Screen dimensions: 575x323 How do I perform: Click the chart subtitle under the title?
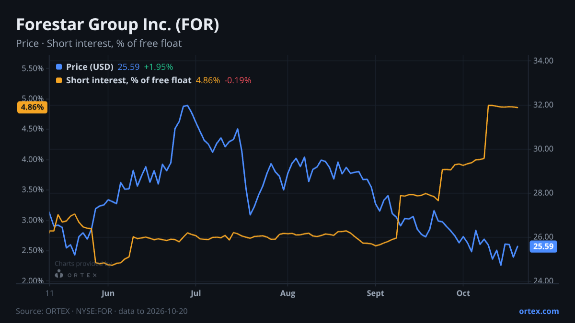[99, 44]
